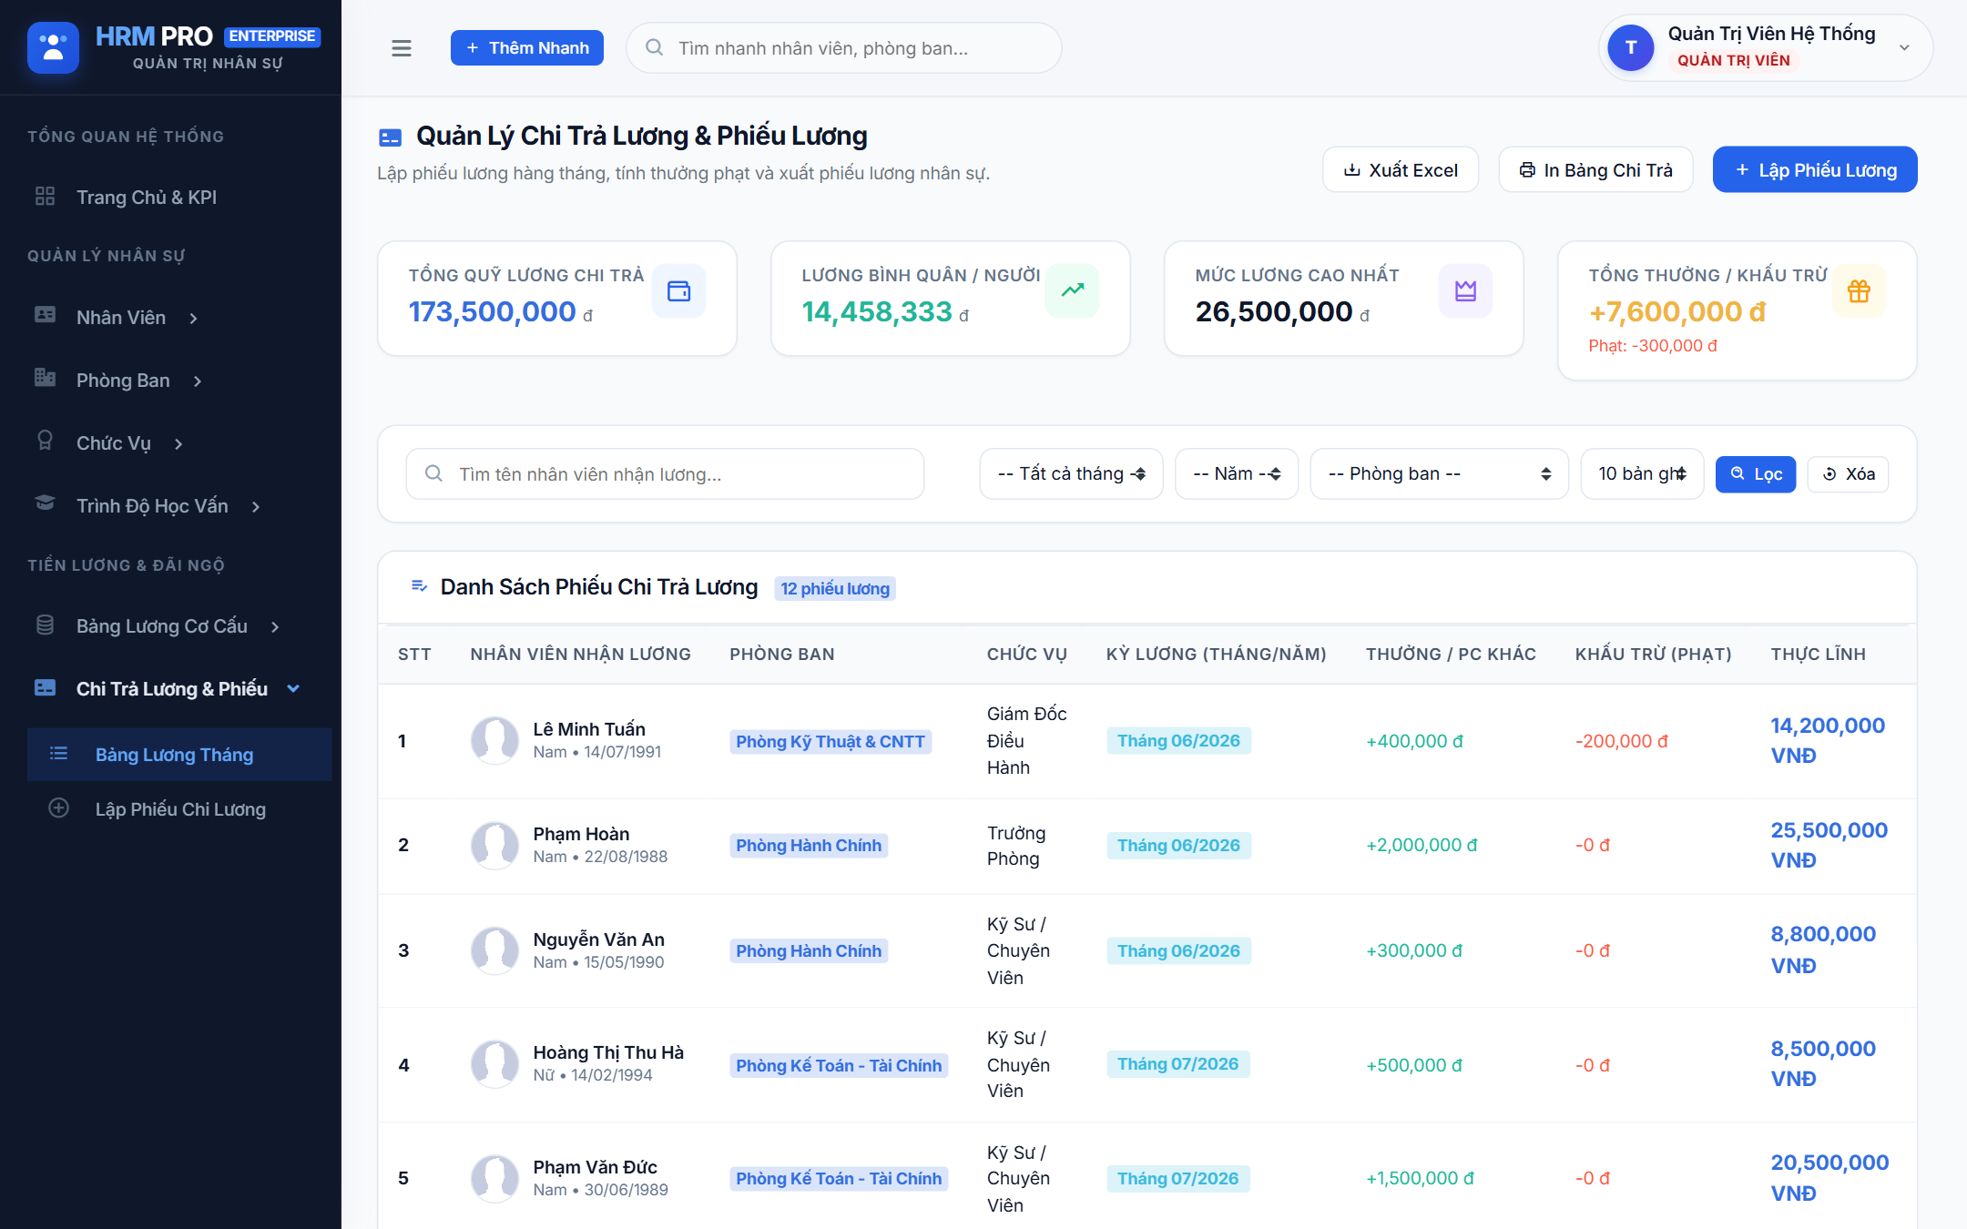
Task: Open the Tất cả tháng month dropdown
Action: pos(1072,473)
